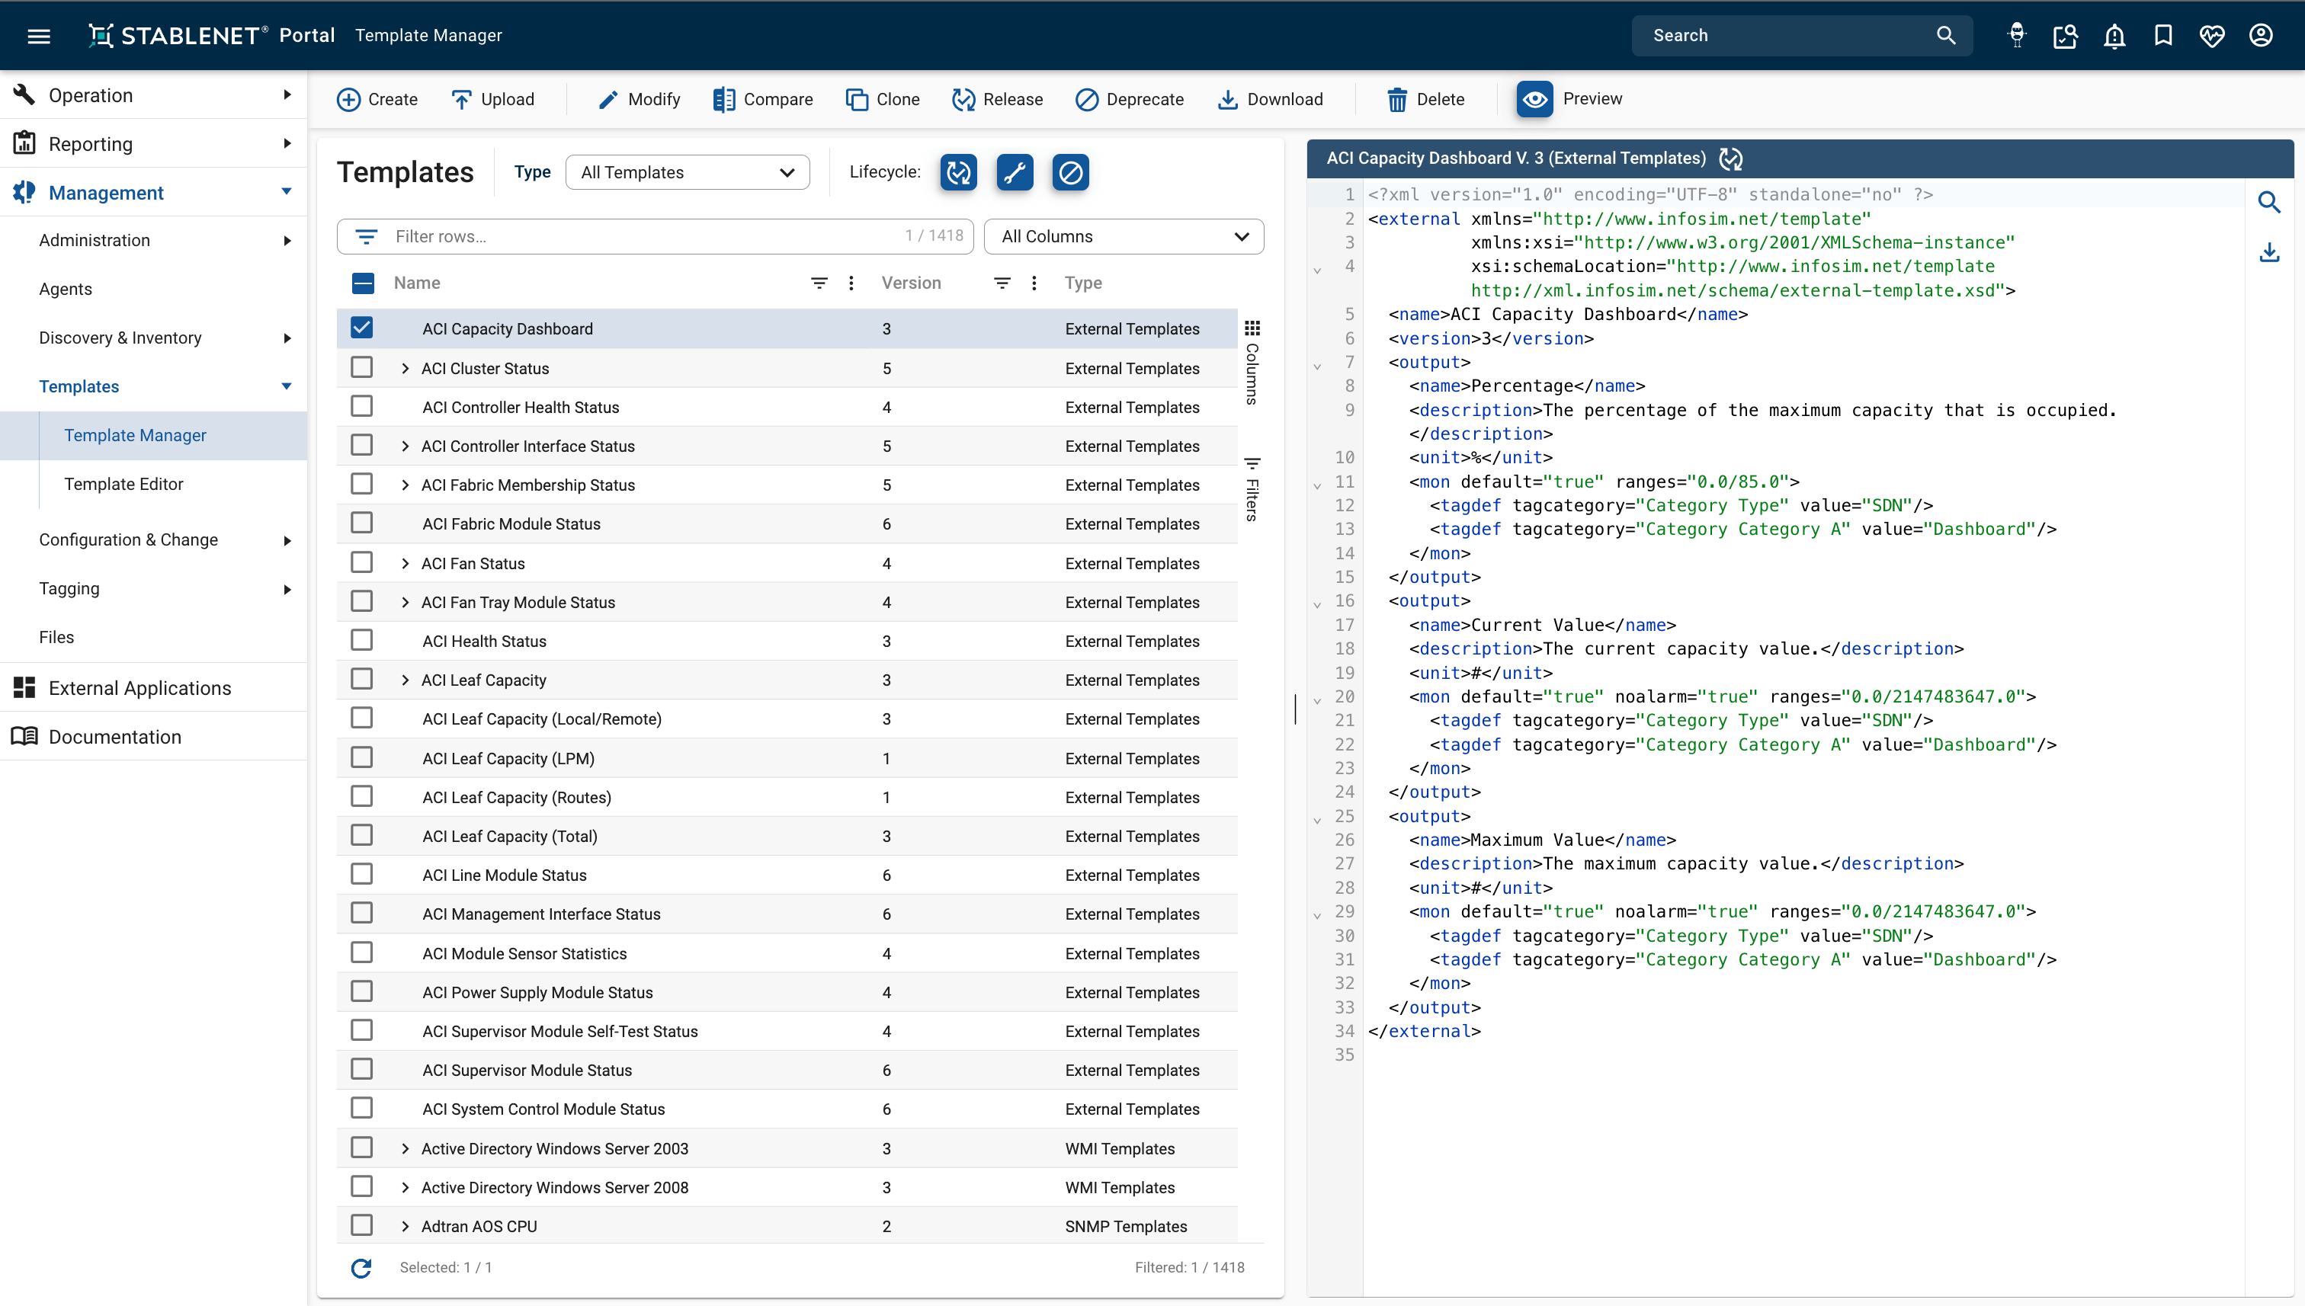Screen dimensions: 2305x1306
Task: Open the Version column filter icon
Action: coord(1002,283)
